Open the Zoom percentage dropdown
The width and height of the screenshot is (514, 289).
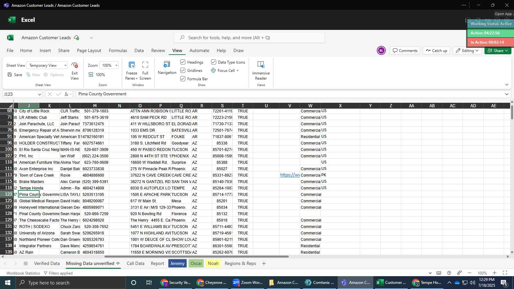click(x=109, y=66)
